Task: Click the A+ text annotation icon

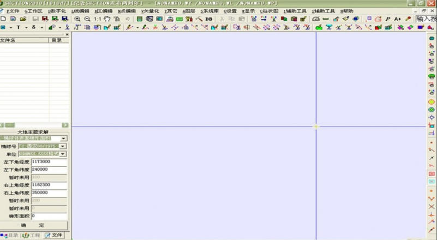Action: (x=397, y=19)
